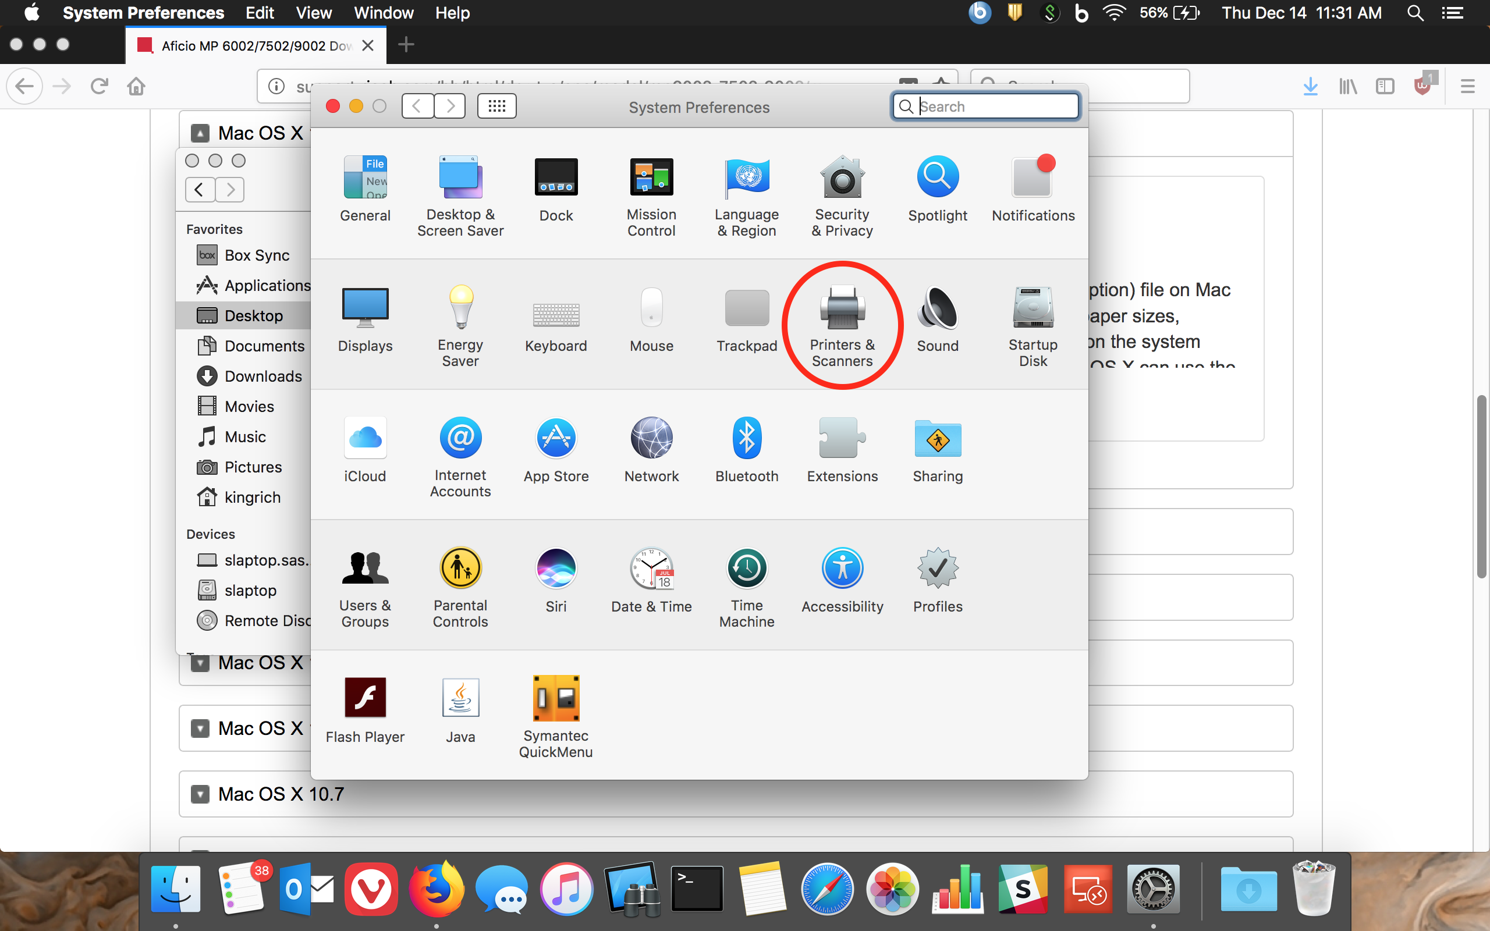1490x931 pixels.
Task: Open Mouse preferences
Action: (x=651, y=319)
